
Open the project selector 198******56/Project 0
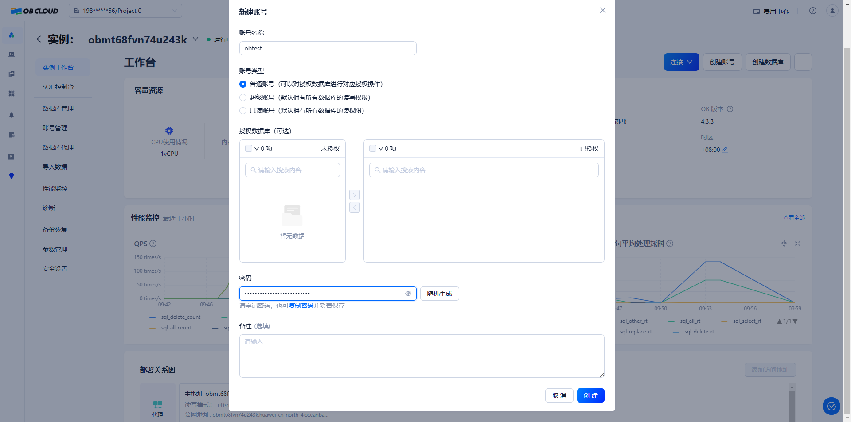125,11
